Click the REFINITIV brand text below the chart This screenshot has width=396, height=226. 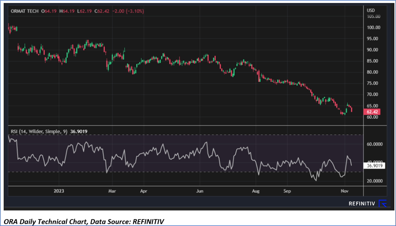(362, 204)
